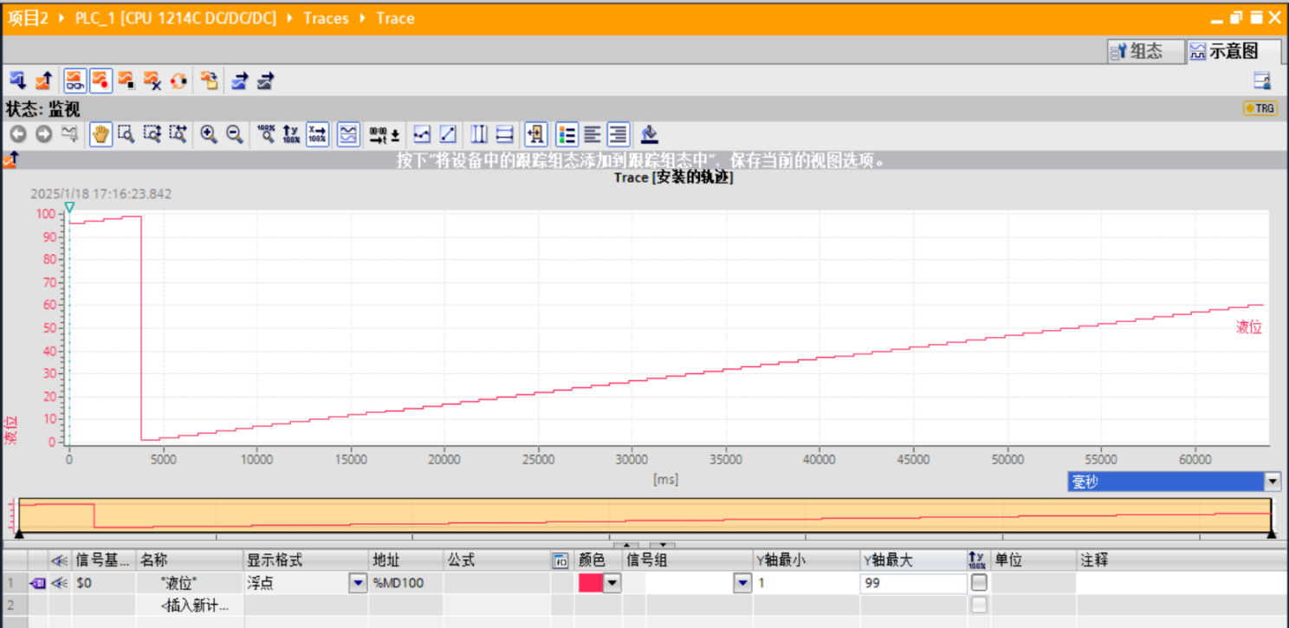
Task: Click the scale Y axis to 100% icon
Action: [292, 134]
